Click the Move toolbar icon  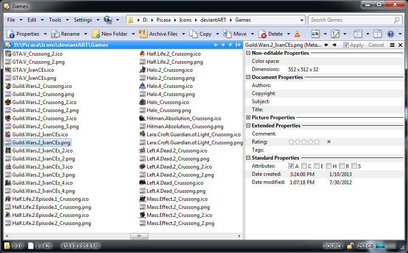228,34
